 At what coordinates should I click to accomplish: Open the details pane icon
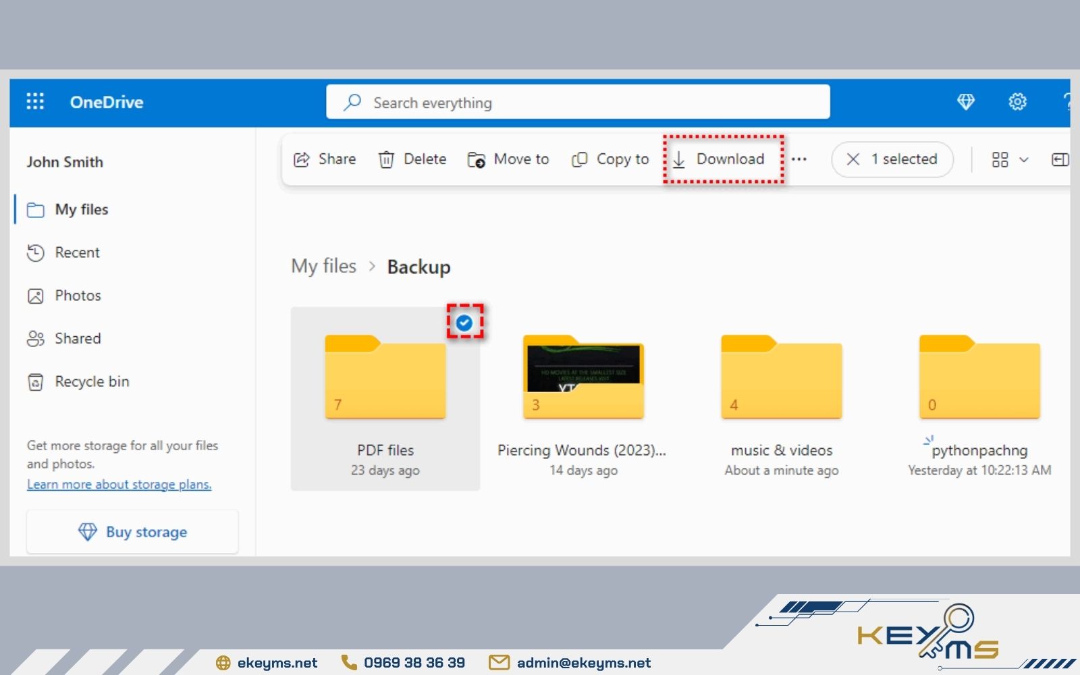coord(1061,159)
